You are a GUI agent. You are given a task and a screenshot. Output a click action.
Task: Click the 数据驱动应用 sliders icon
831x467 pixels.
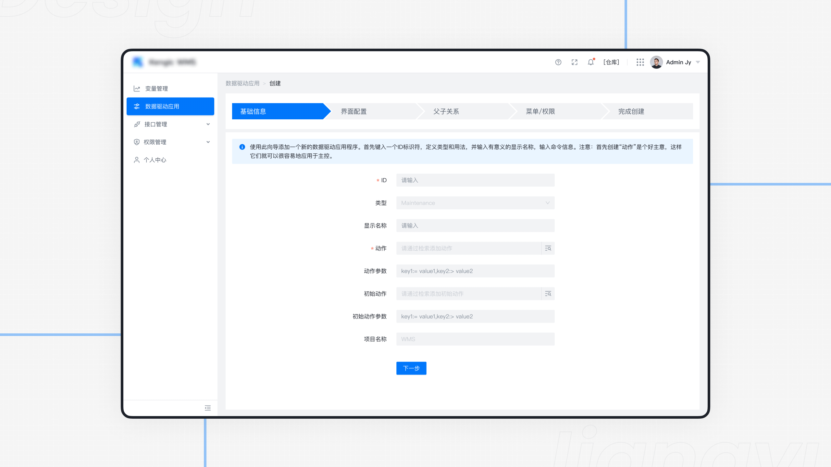[137, 106]
